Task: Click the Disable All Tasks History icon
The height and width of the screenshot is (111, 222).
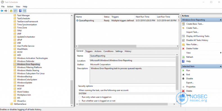Action: pos(183,40)
